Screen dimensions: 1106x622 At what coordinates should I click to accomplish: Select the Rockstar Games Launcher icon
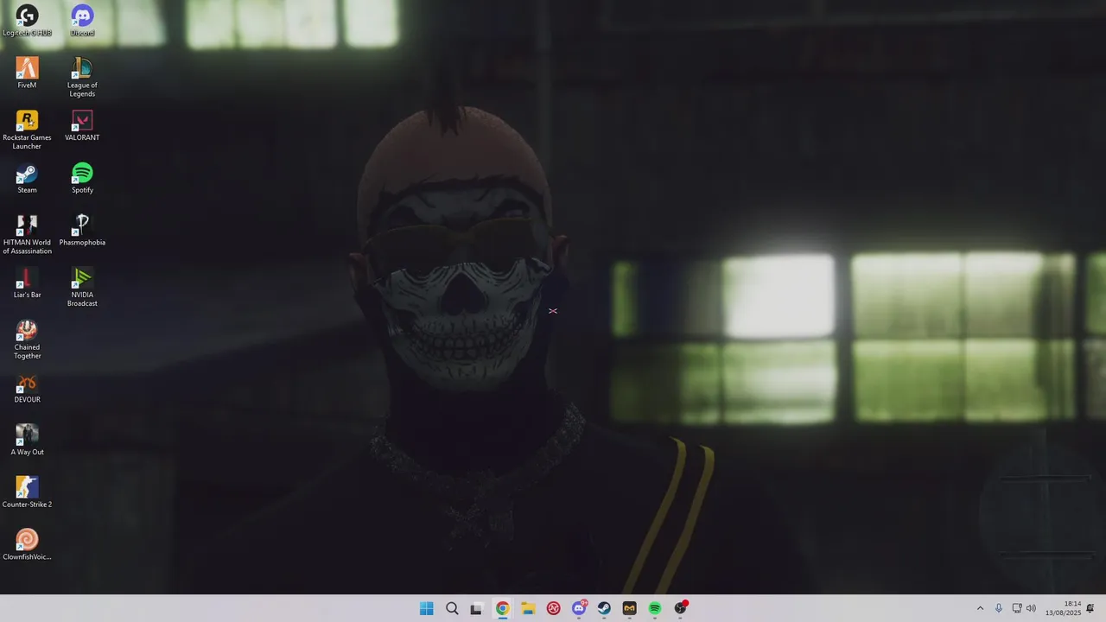click(27, 130)
